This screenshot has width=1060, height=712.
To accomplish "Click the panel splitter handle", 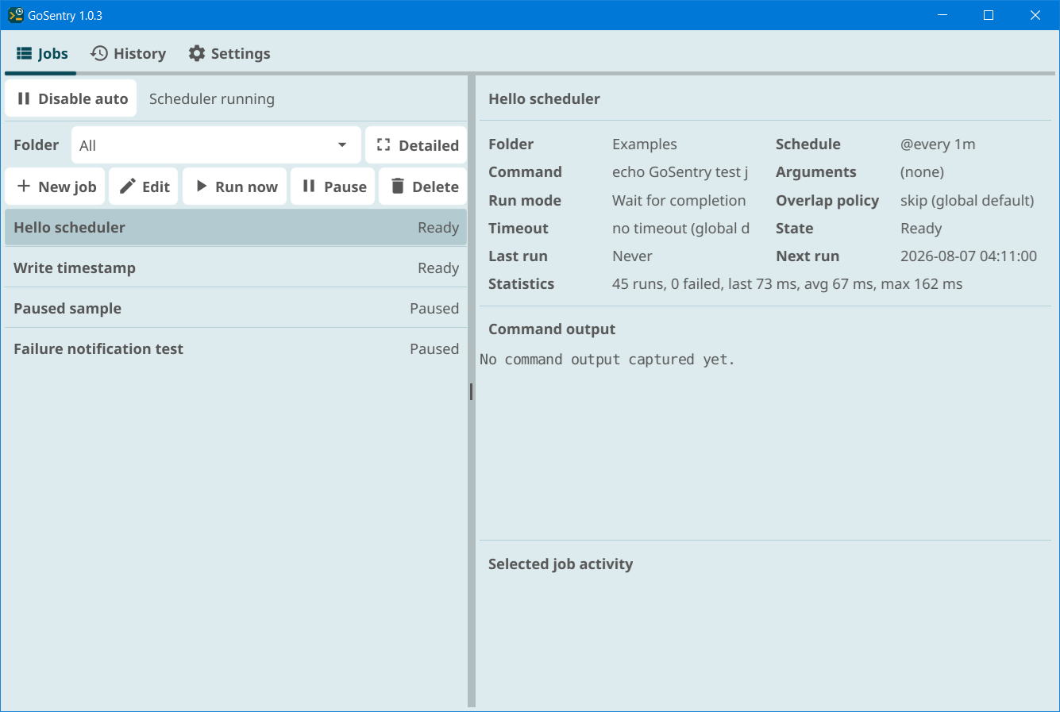I will click(472, 391).
